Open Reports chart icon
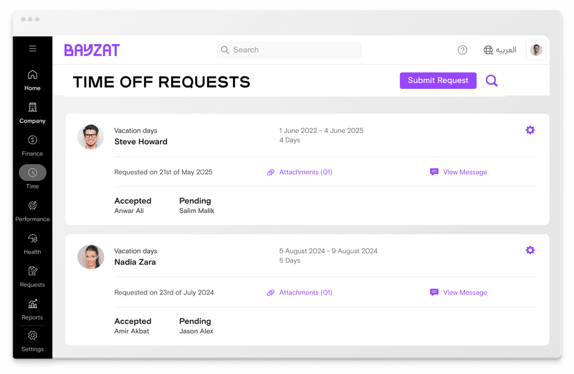Screen dimensions: 574x374 pos(33,304)
